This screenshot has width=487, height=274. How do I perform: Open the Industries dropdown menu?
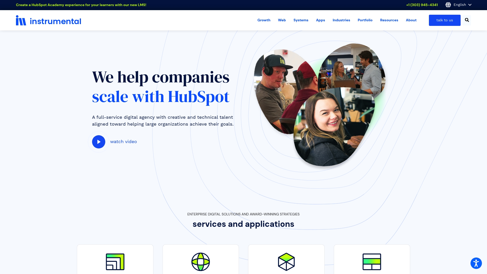click(341, 20)
